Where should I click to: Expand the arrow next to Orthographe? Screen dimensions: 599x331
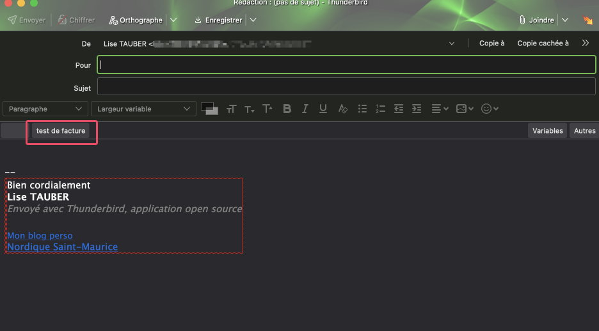pyautogui.click(x=173, y=20)
